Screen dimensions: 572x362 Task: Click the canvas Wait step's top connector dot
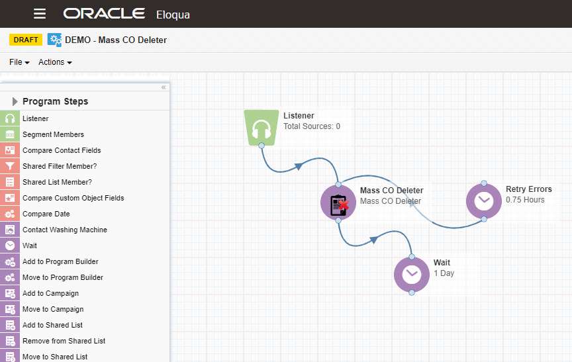[412, 257]
